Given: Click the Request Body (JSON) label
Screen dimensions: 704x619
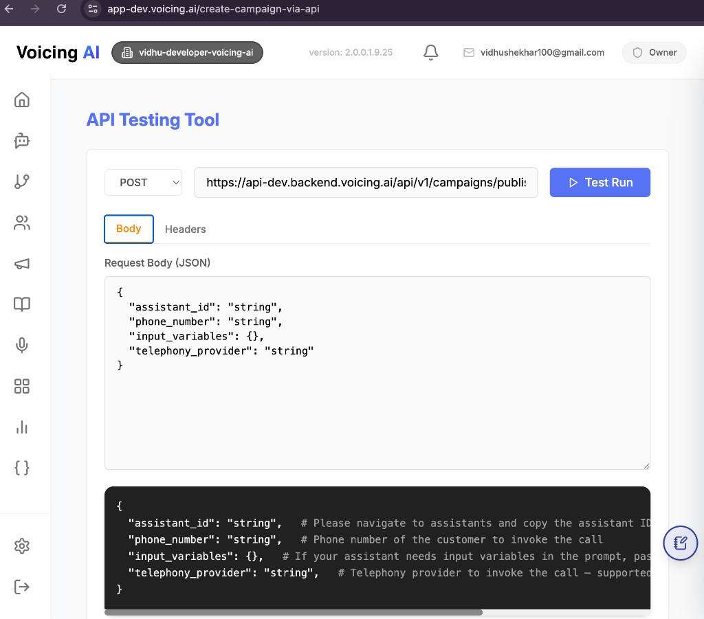Looking at the screenshot, I should point(157,263).
